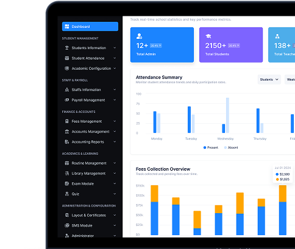Click the Student Attendance calendar icon

click(67, 58)
